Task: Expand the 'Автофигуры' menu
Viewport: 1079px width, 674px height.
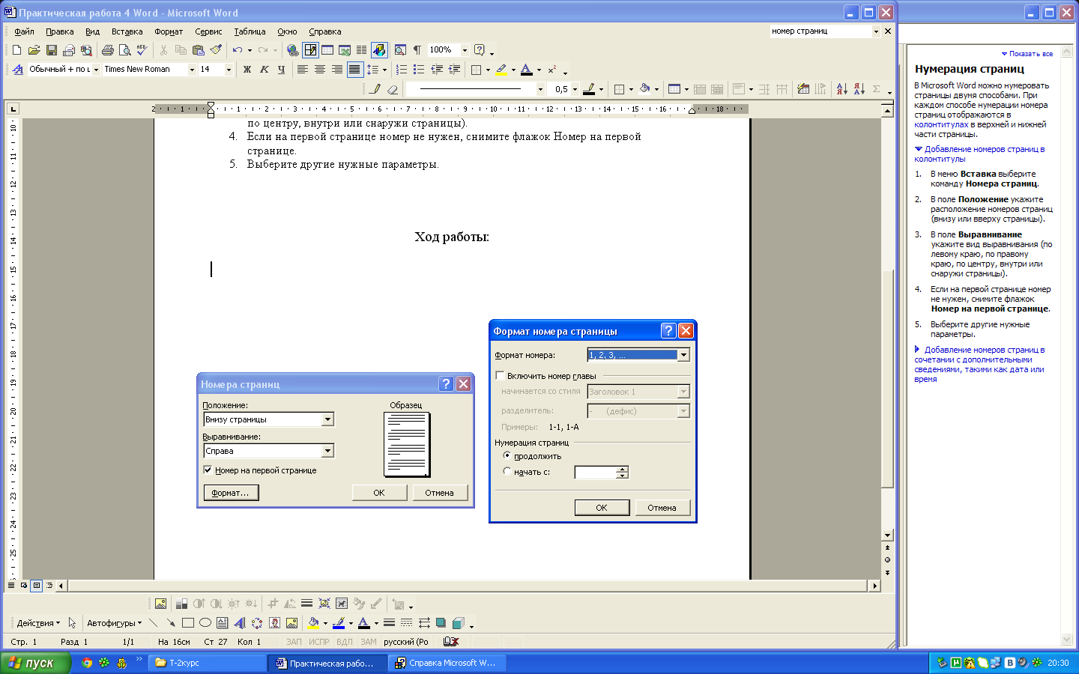Action: [x=114, y=623]
